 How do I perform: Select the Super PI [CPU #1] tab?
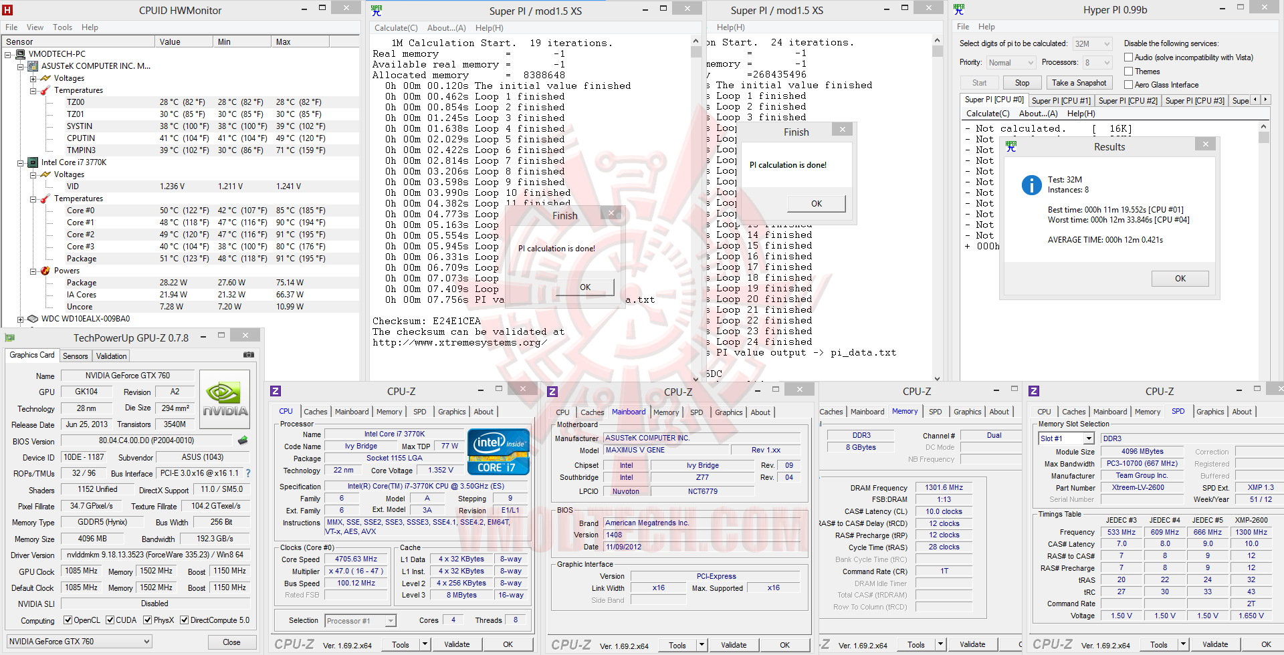[x=1061, y=101]
